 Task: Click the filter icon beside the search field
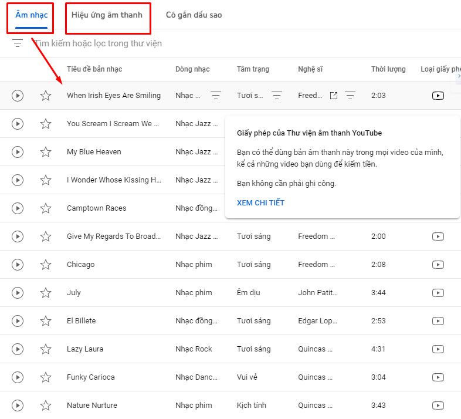tap(18, 43)
